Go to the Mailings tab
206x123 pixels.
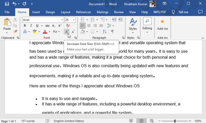102,12
